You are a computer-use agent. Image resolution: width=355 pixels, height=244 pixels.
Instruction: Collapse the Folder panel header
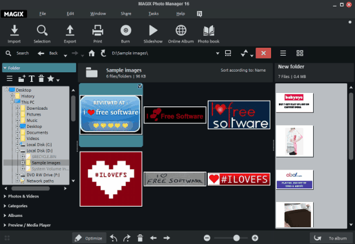click(x=39, y=68)
